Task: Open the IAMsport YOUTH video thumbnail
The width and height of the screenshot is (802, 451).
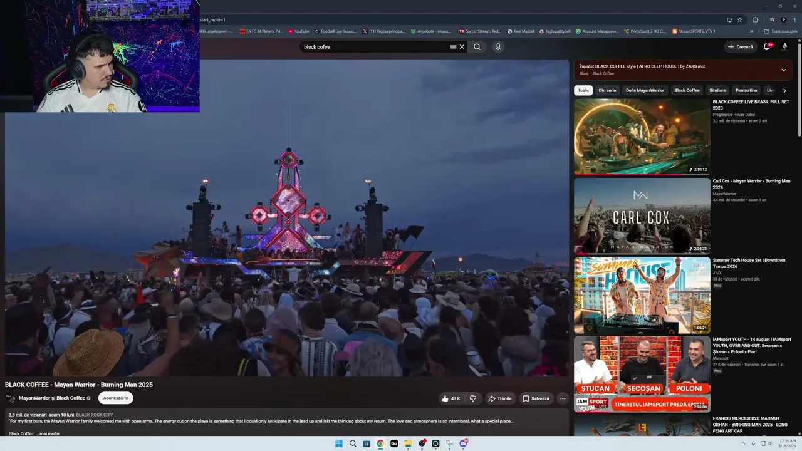Action: pyautogui.click(x=642, y=374)
